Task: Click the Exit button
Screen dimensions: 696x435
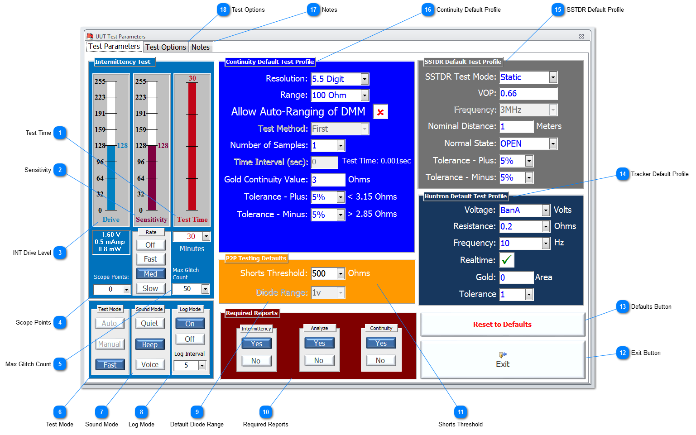Action: click(x=502, y=360)
